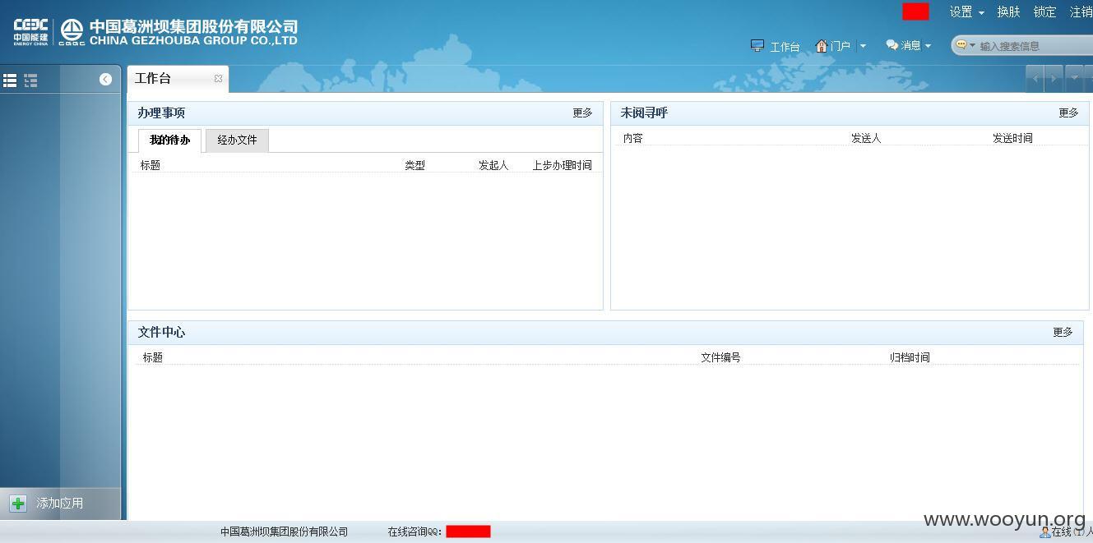Click the 发送时间 column header
The image size is (1093, 543).
[x=1012, y=138]
